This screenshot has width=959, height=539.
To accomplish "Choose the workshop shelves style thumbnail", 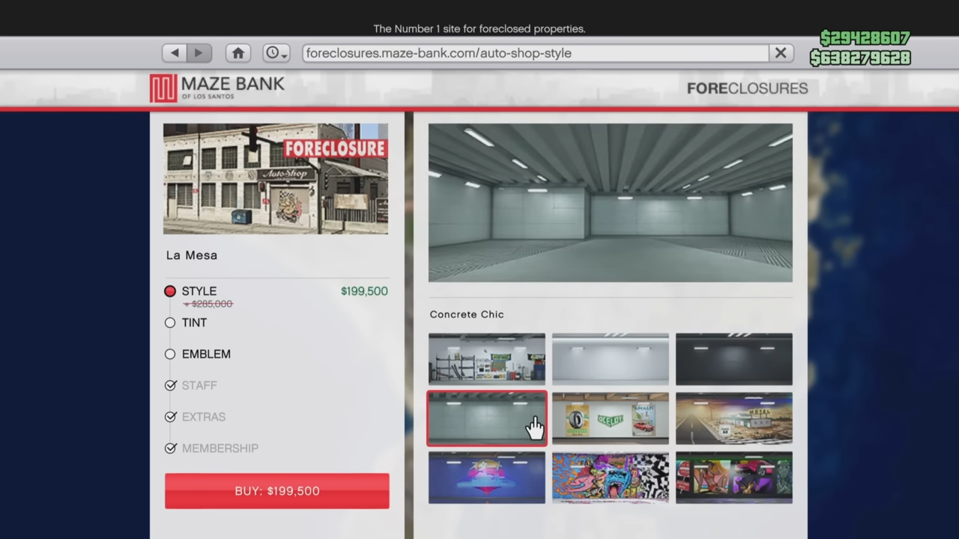I will (487, 359).
